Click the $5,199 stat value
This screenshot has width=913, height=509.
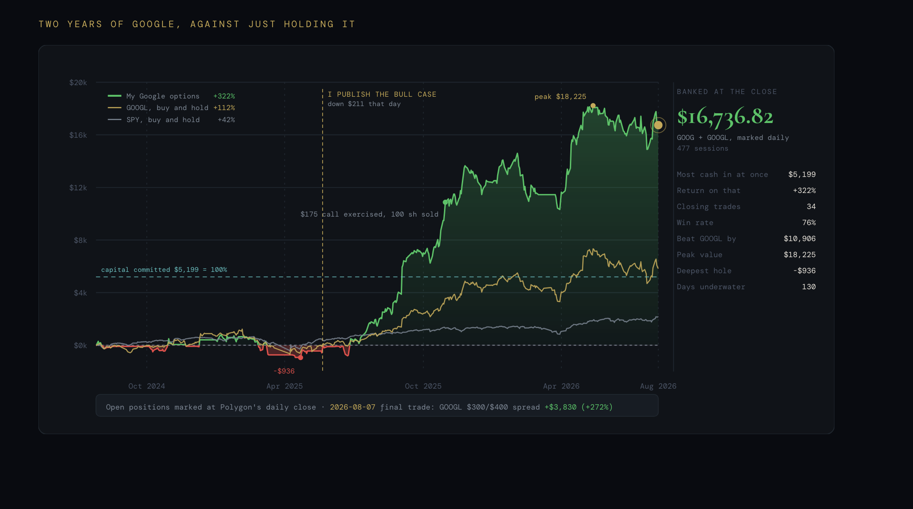coord(802,174)
